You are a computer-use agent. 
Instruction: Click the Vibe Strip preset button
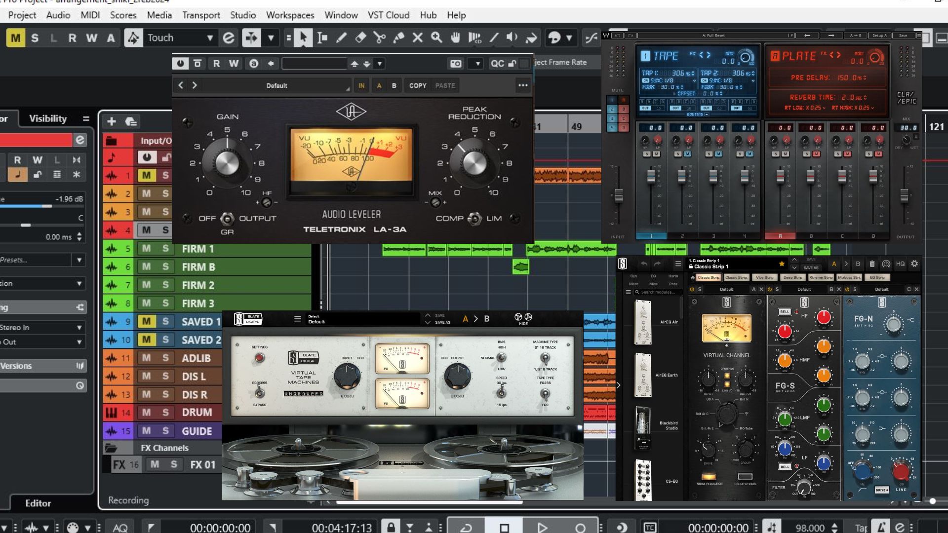(x=764, y=278)
